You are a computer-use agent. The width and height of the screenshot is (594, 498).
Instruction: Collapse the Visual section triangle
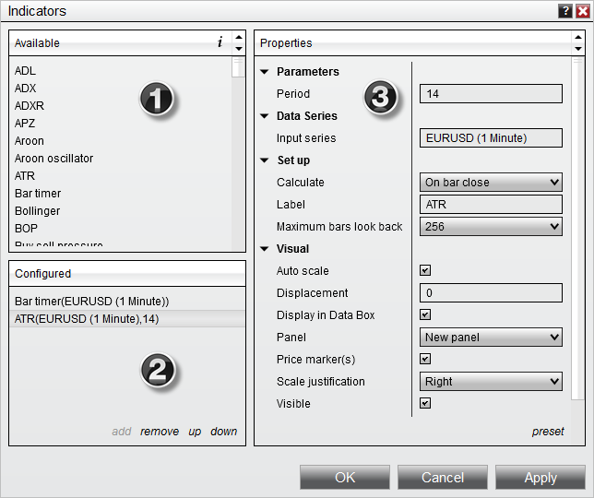(265, 249)
